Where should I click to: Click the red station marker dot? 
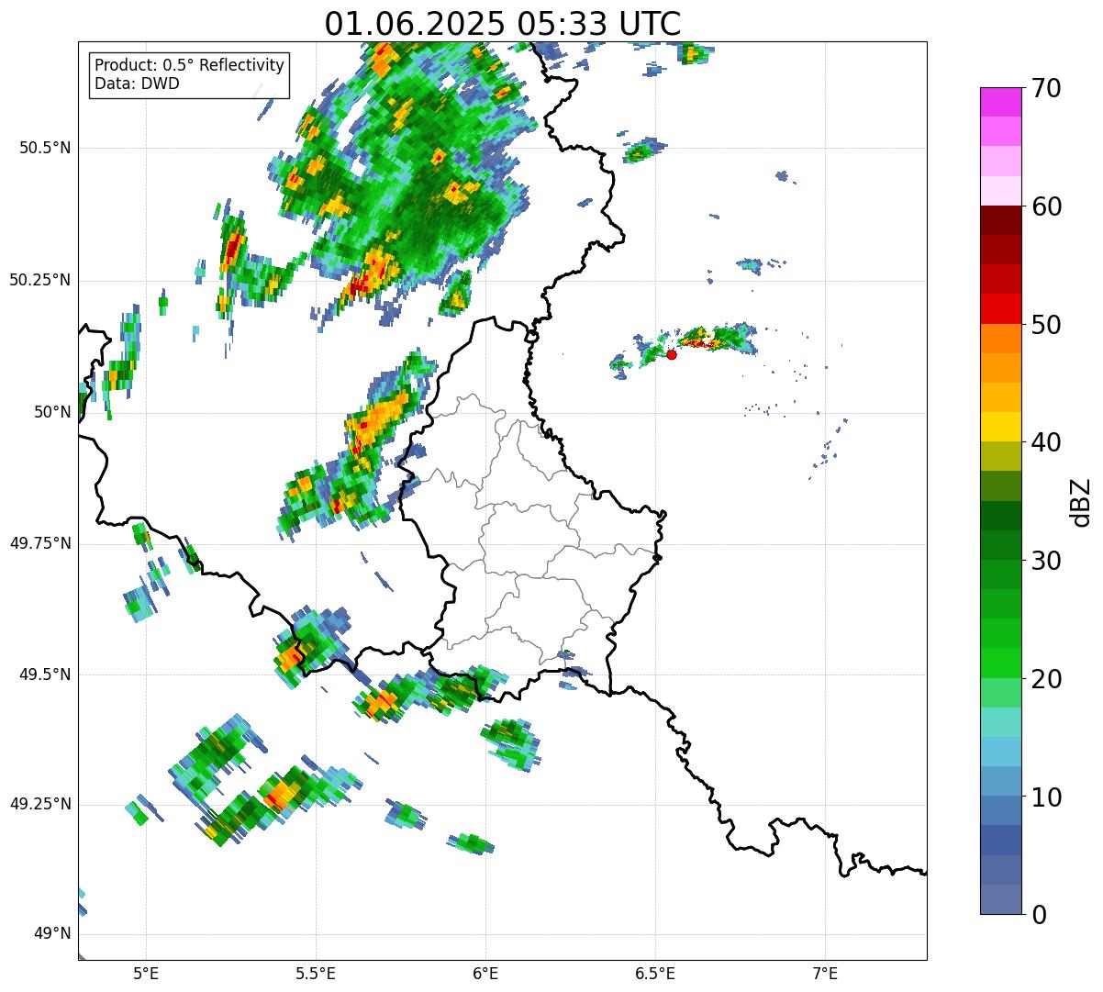click(x=672, y=354)
